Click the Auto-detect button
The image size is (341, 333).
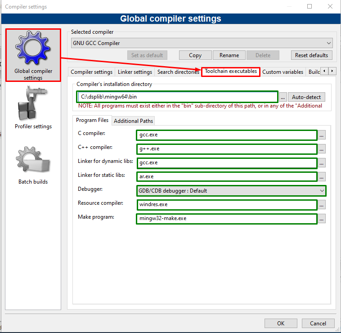306,97
